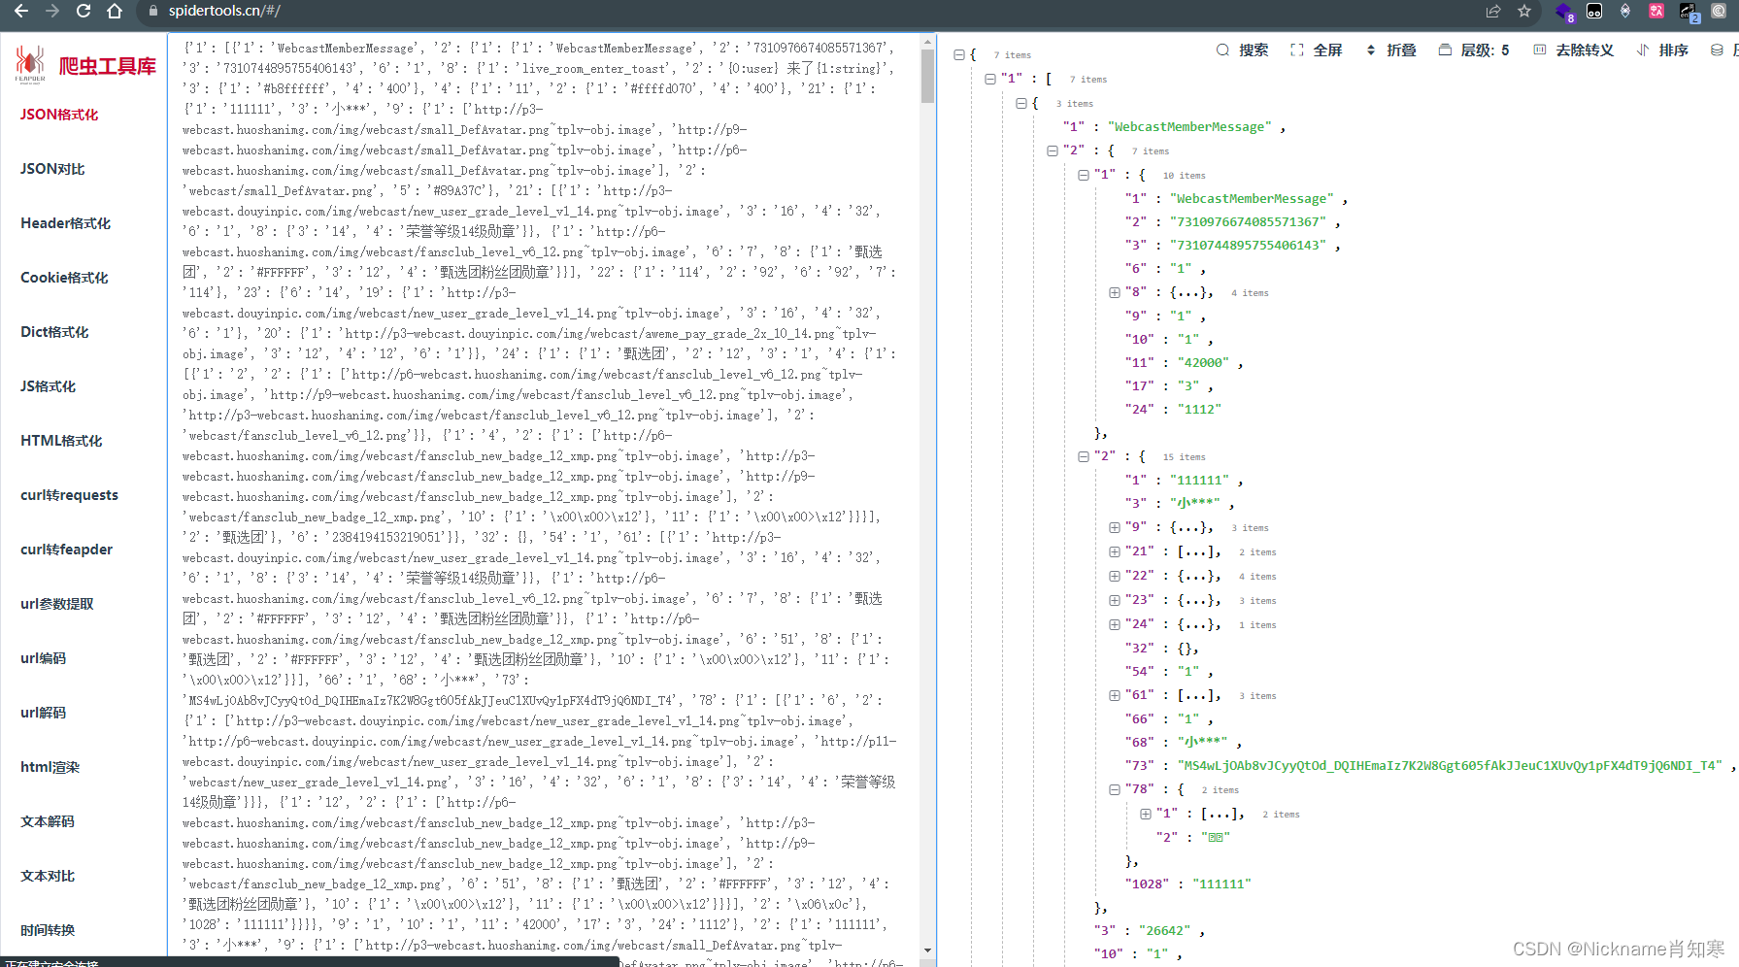This screenshot has width=1739, height=967.
Task: Collapse the "78" node with 2 items
Action: (x=1115, y=789)
